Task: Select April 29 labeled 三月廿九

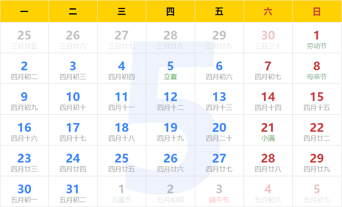Action: (x=219, y=37)
